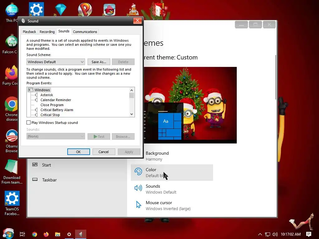Click the Start sidebar icon
319x239 pixels.
35,165
